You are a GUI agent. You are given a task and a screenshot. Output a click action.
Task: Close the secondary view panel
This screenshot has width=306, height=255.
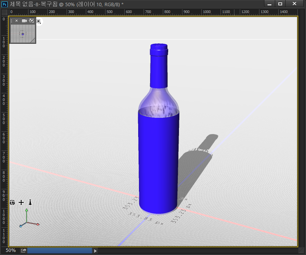[17, 21]
